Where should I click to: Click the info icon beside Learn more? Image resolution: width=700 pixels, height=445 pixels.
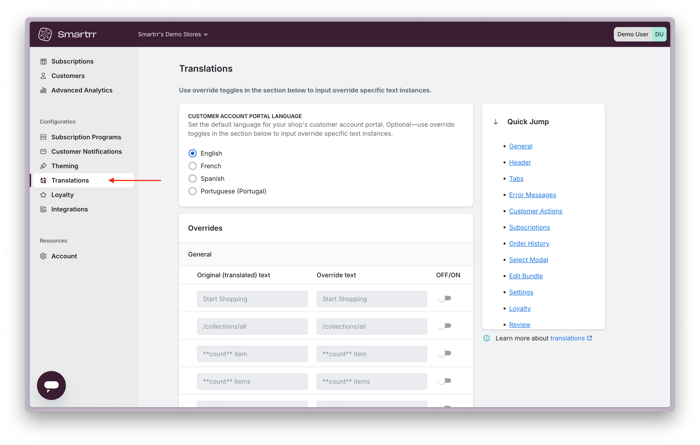[x=487, y=338]
